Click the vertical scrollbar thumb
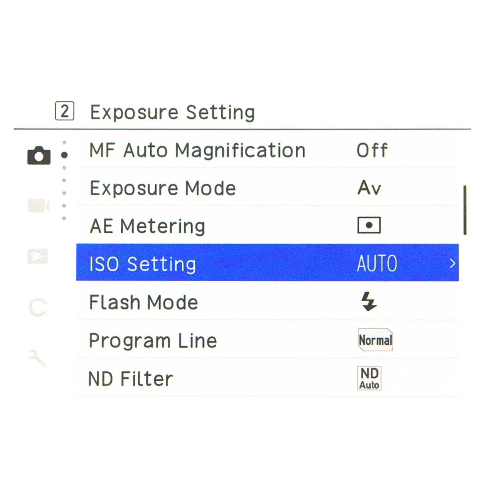The image size is (496, 496). 465,210
